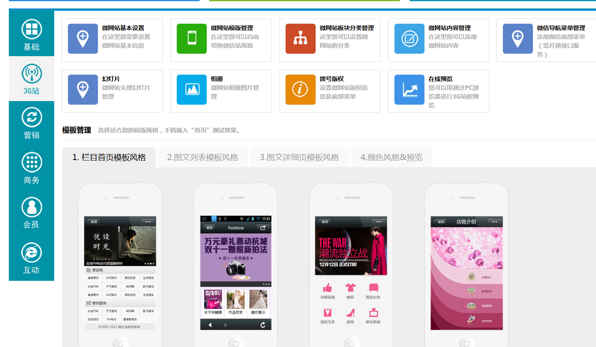
Task: Select the THE WAR 潮流独立战 template thumbnail
Action: 351,273
